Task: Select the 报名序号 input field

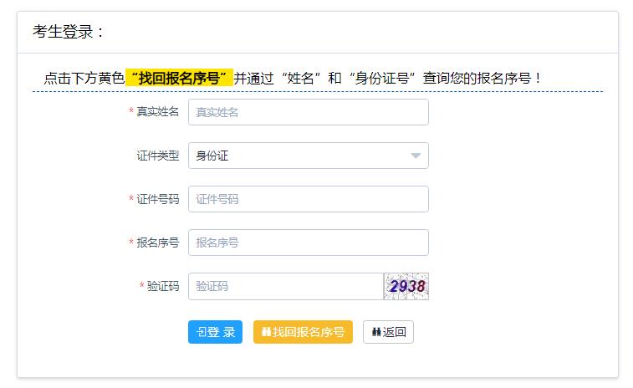Action: pos(309,242)
